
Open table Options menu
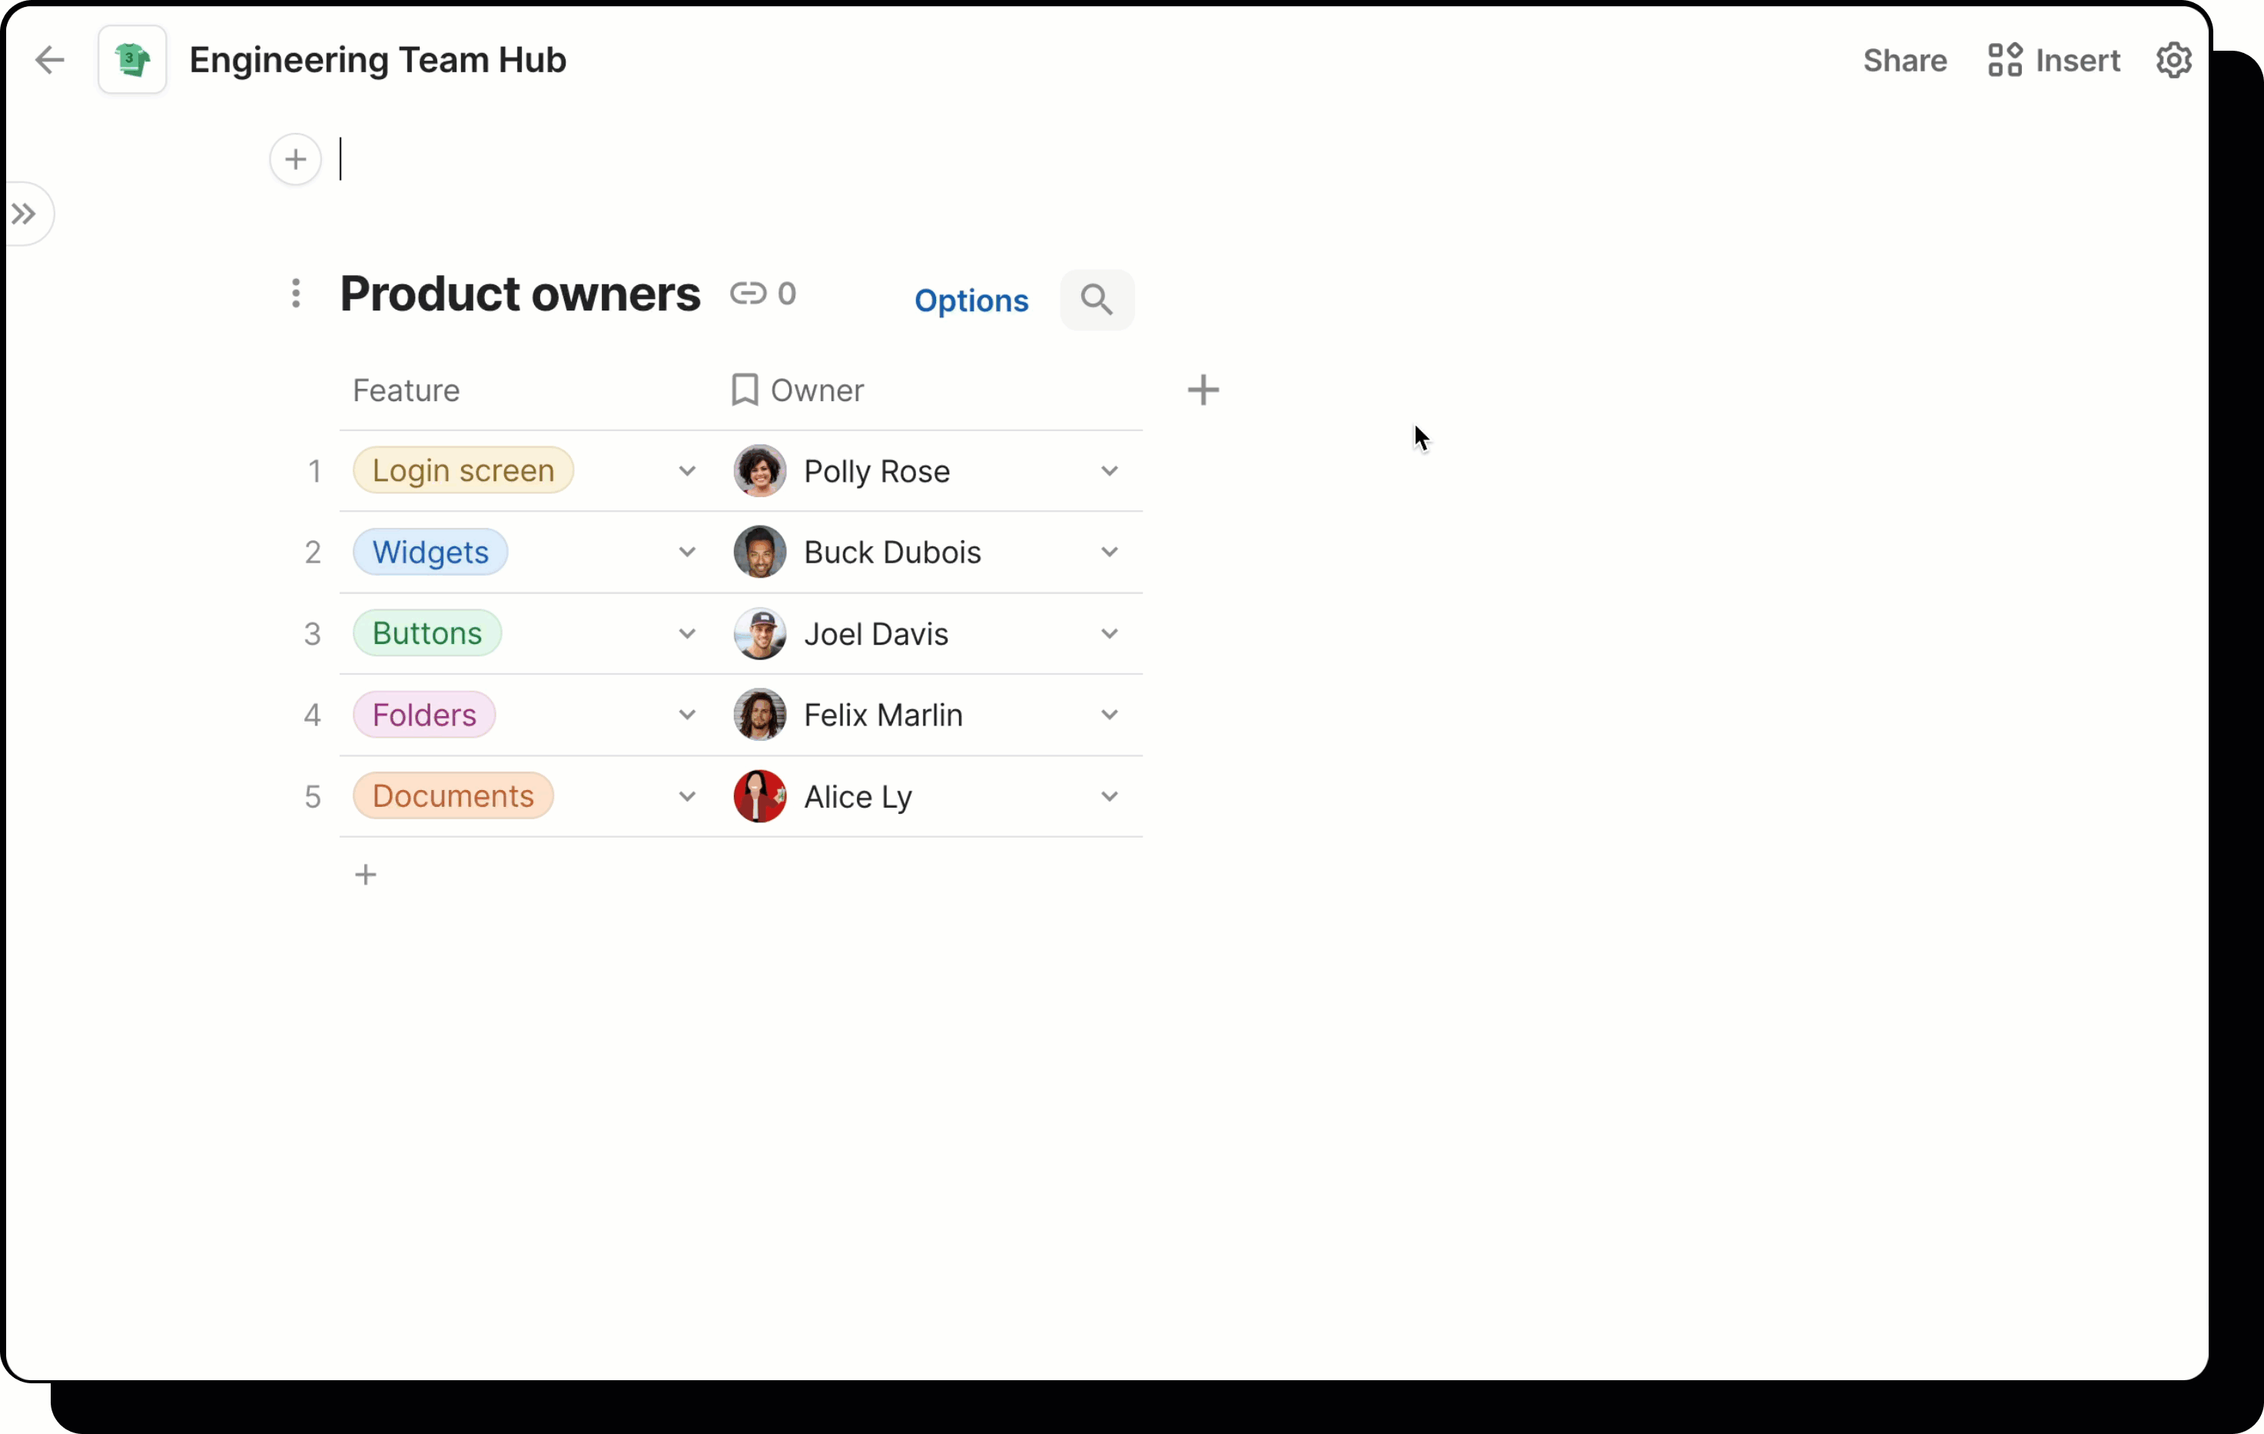[x=971, y=301]
